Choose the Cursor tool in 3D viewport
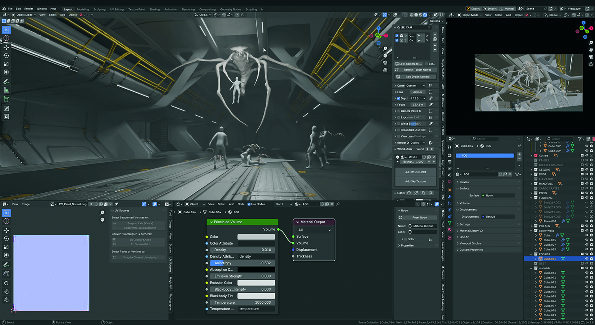This screenshot has width=595, height=325. pyautogui.click(x=6, y=38)
